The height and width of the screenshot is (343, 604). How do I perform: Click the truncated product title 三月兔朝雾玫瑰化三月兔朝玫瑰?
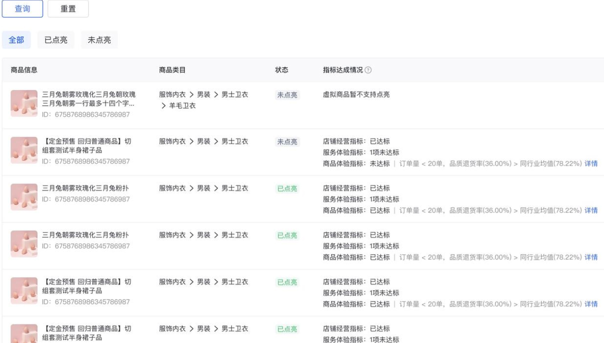(x=89, y=99)
